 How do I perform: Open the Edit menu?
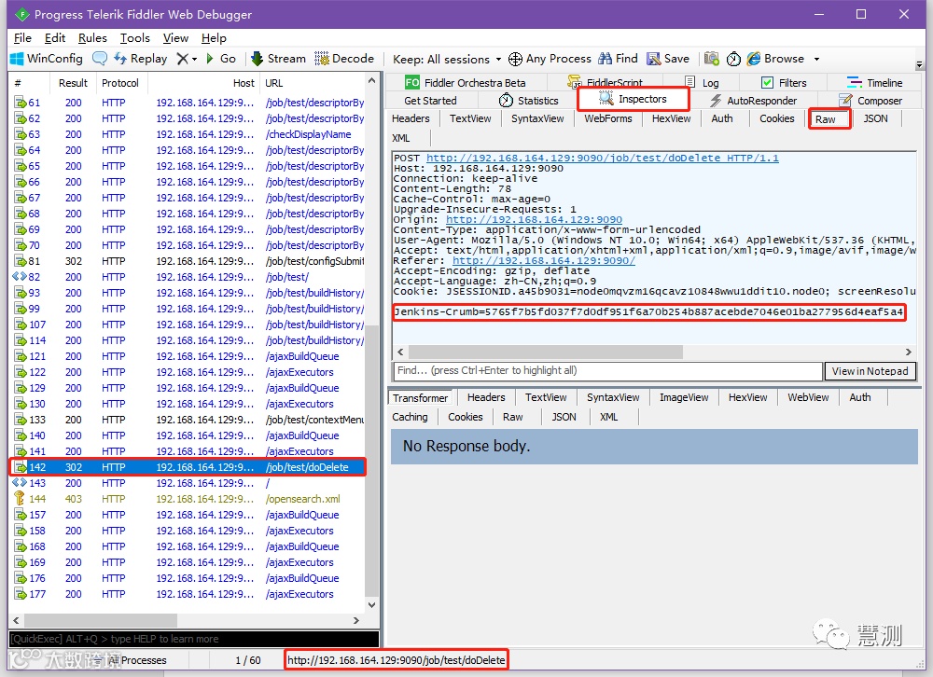coord(55,38)
